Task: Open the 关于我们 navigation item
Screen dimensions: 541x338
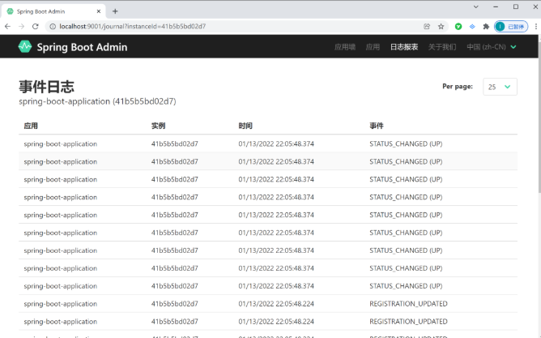Action: [x=442, y=47]
